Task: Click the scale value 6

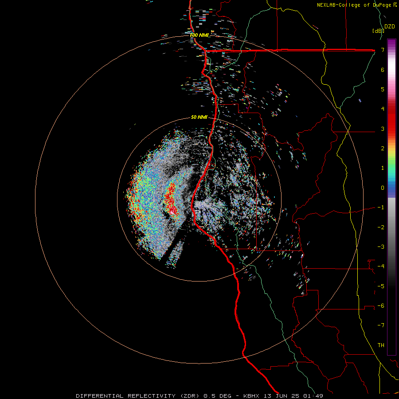Action: (x=383, y=70)
